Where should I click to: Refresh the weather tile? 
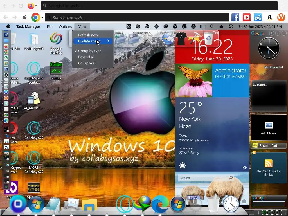click(x=245, y=168)
